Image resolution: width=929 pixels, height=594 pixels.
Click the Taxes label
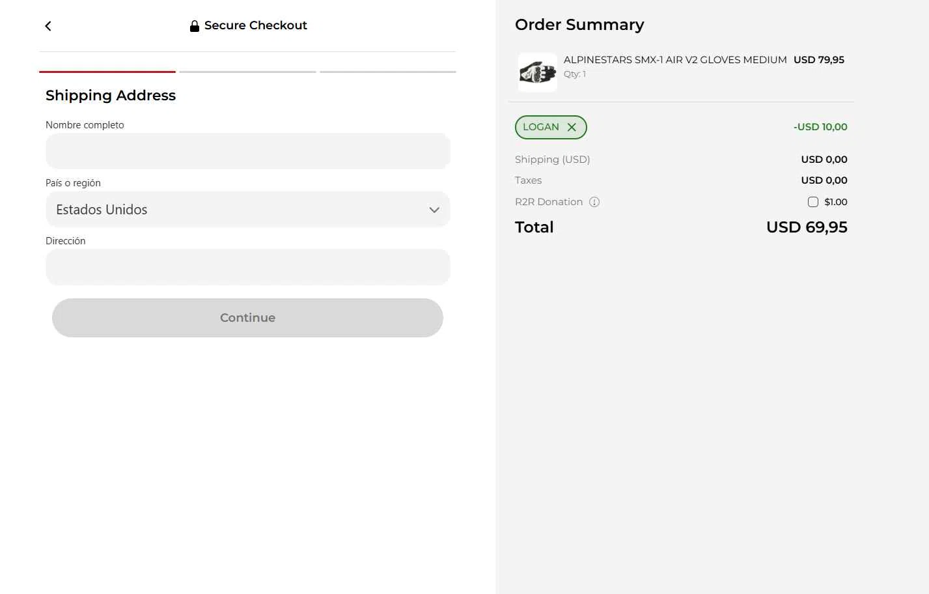528,180
